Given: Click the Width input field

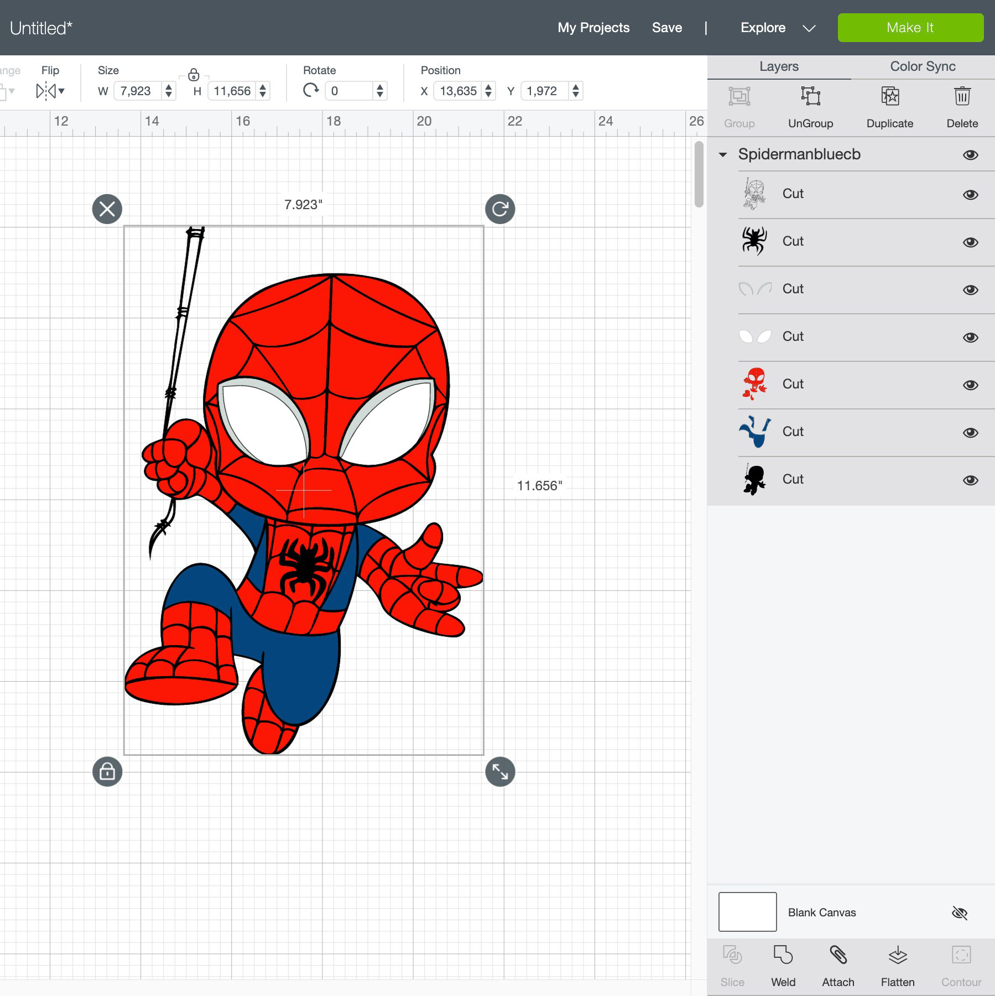Looking at the screenshot, I should point(137,91).
